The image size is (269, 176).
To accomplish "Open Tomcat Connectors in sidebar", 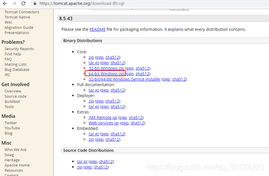I will pos(22,12).
